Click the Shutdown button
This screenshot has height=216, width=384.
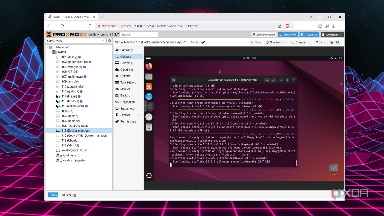[x=274, y=42]
